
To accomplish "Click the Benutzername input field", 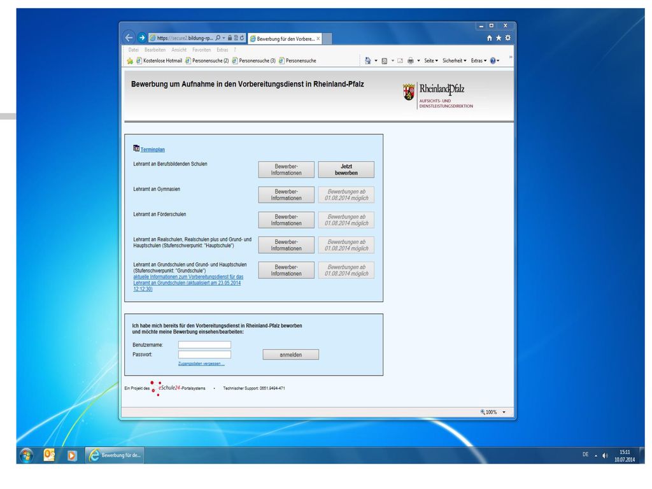I will pyautogui.click(x=204, y=344).
